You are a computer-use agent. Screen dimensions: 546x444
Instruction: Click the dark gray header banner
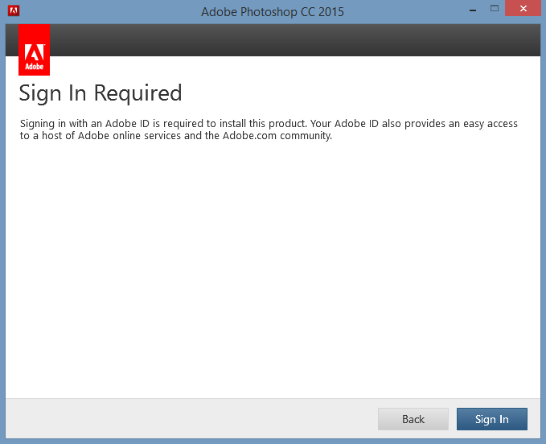(x=295, y=40)
